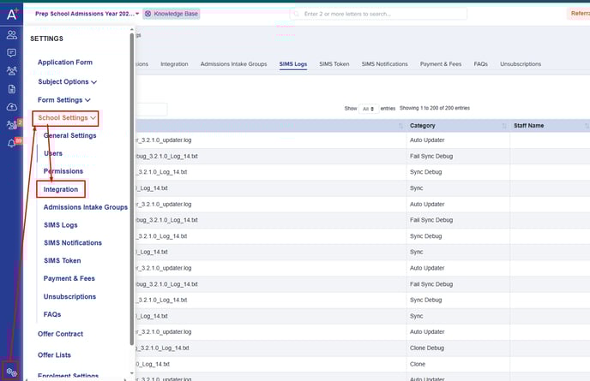Sort table by Category column
Image resolution: width=590 pixels, height=381 pixels.
[x=458, y=126]
